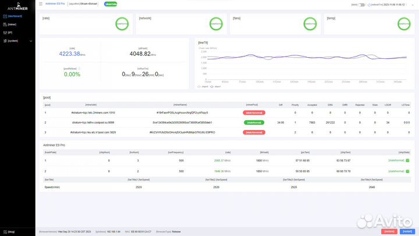The image size is (419, 236).
Task: Click the miner icon in sidebar
Action: (x=5, y=24)
